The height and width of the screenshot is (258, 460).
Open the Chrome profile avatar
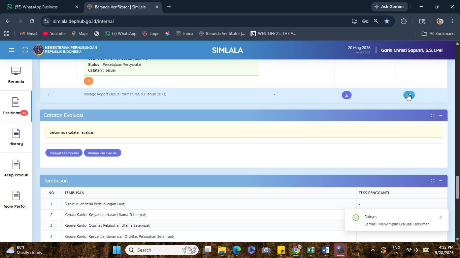[440, 21]
